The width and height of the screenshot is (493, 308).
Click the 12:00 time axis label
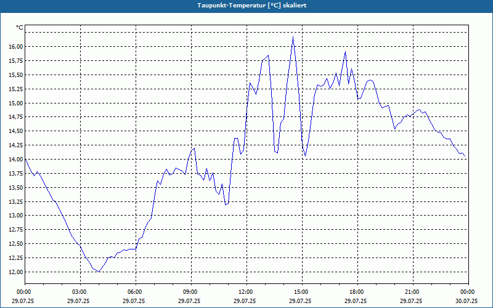pyautogui.click(x=246, y=292)
